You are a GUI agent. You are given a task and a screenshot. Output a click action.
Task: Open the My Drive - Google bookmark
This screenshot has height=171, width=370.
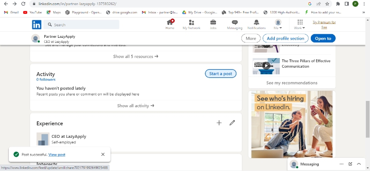coord(200,12)
